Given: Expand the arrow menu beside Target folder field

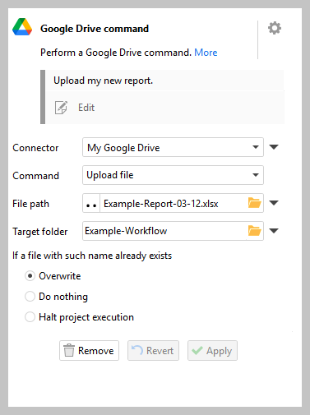Looking at the screenshot, I should (x=274, y=231).
